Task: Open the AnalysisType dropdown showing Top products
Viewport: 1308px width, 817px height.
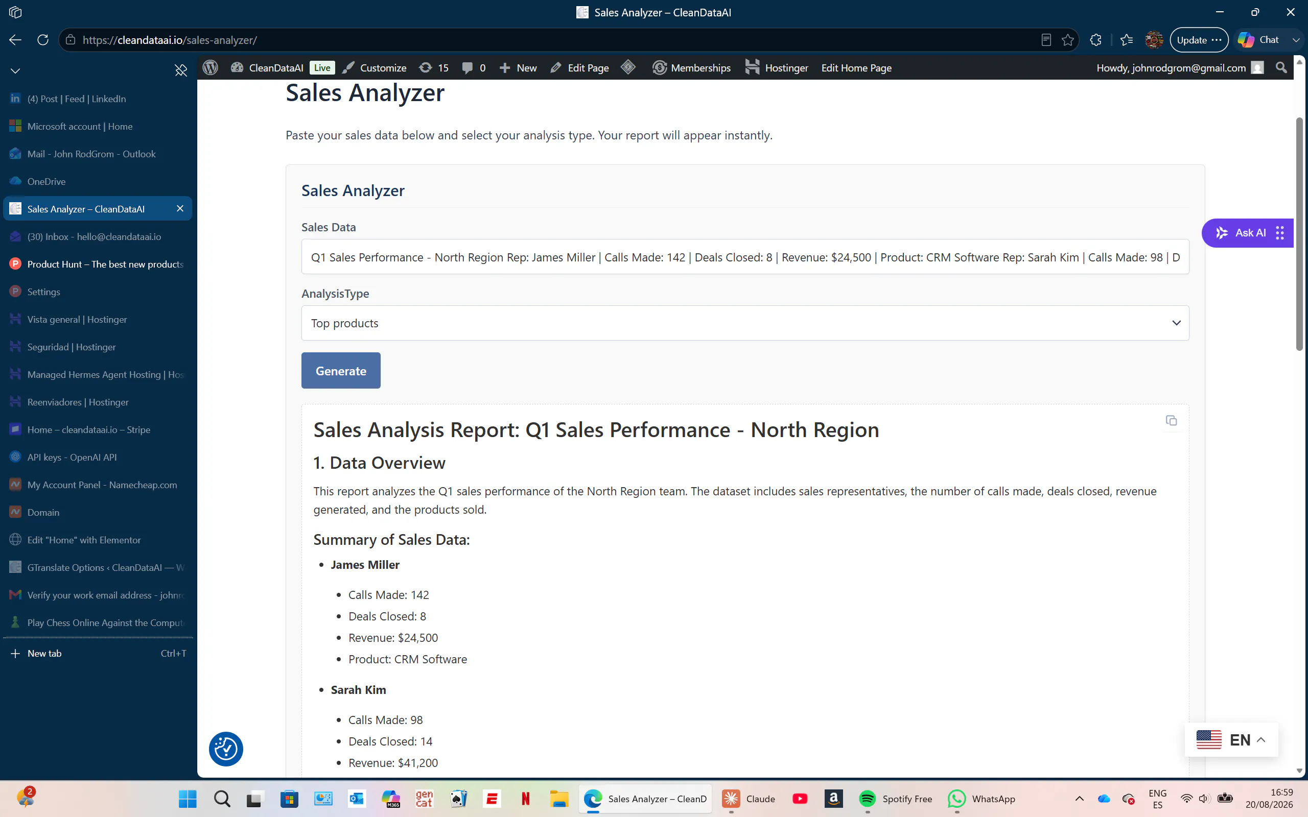Action: coord(745,323)
